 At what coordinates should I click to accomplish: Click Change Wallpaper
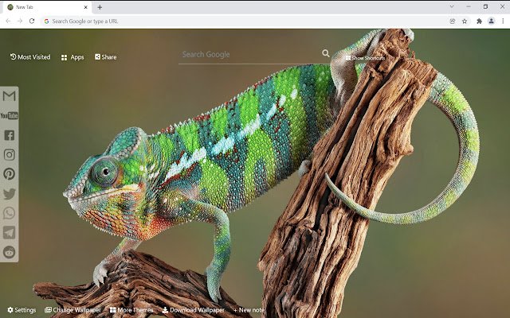click(73, 310)
